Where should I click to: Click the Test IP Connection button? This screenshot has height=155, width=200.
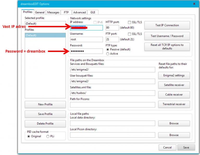(x=167, y=25)
